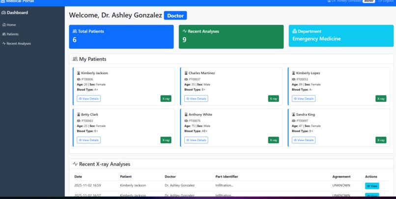The height and width of the screenshot is (199, 396).
Task: Click Blood Type AB+ on Anthony White
Action: point(196,131)
